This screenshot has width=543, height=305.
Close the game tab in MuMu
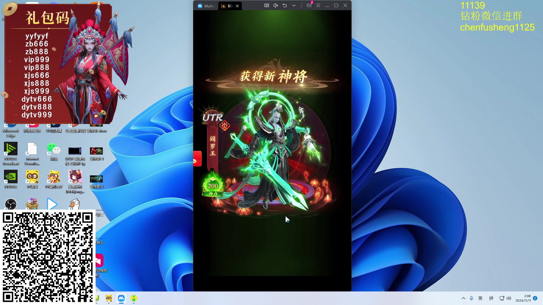(x=237, y=6)
